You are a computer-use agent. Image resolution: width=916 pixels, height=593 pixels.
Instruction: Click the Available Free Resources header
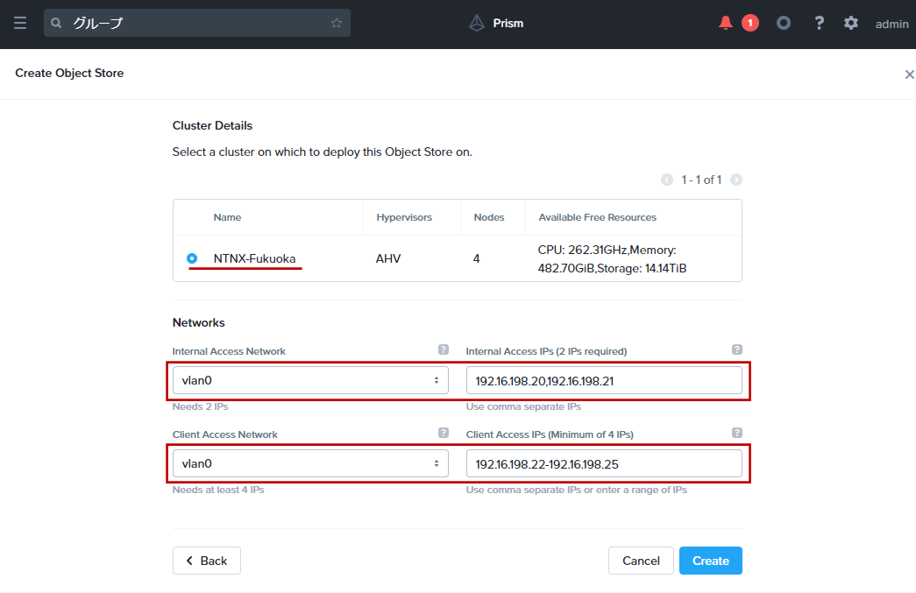click(598, 217)
